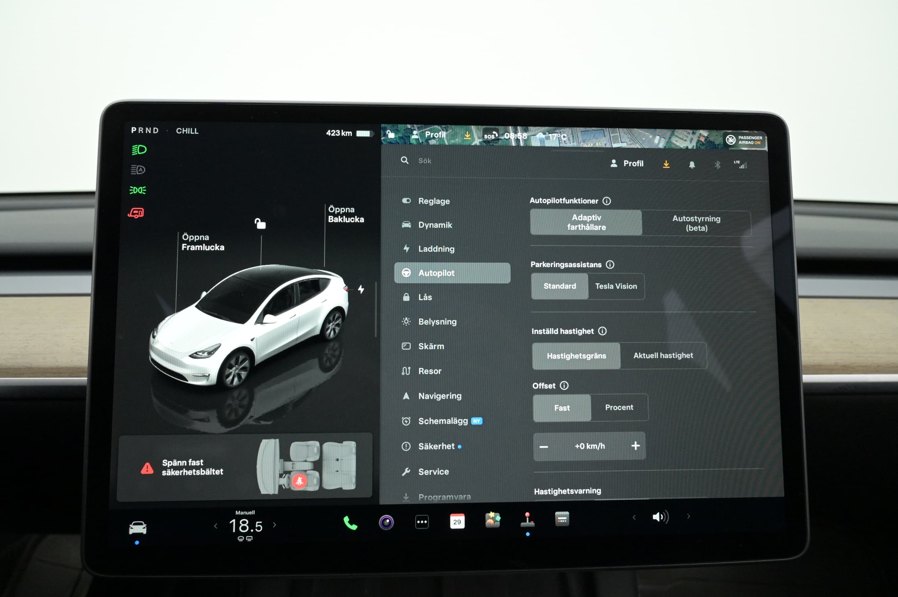Click the notification bell icon
Viewport: 898px width, 597px height.
pyautogui.click(x=692, y=164)
